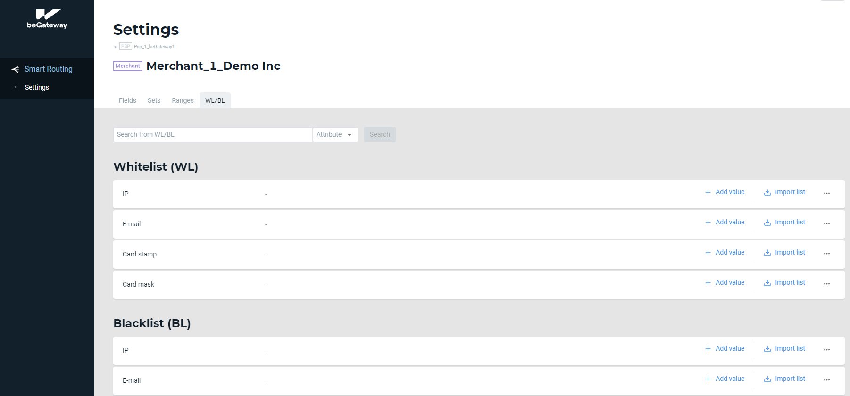Open more options for Whitelist Card stamp row
Screen dimensions: 850x396
pyautogui.click(x=826, y=254)
